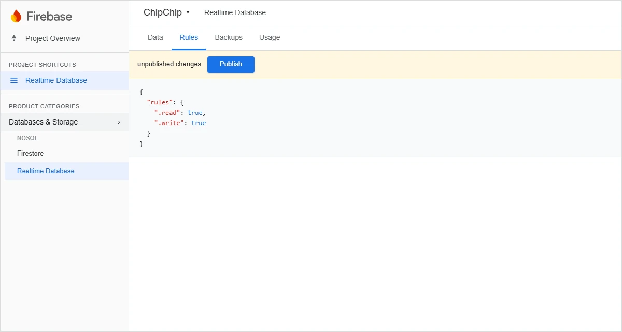Open Realtime Database under Project Shortcuts
The width and height of the screenshot is (622, 332).
pos(64,80)
